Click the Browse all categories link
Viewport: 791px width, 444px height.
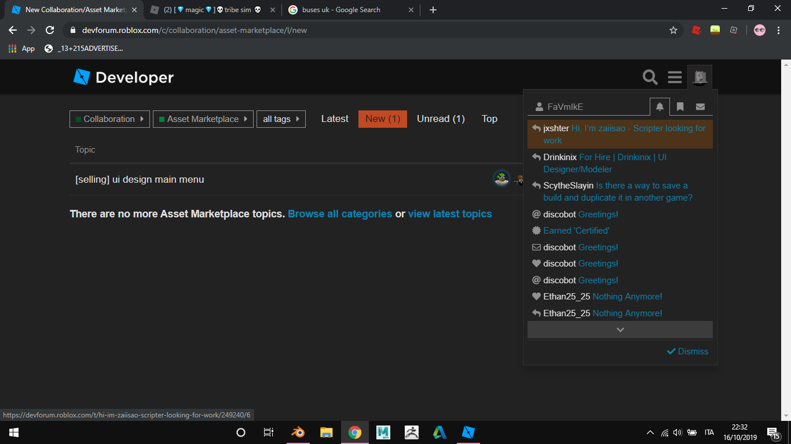[340, 214]
